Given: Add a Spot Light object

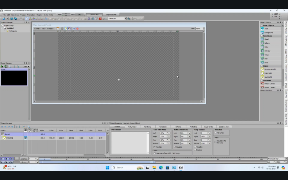Looking at the screenshot, I should 271,77.
